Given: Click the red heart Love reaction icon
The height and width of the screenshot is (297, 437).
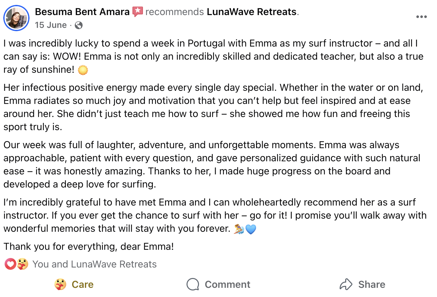Looking at the screenshot, I should click(x=10, y=264).
